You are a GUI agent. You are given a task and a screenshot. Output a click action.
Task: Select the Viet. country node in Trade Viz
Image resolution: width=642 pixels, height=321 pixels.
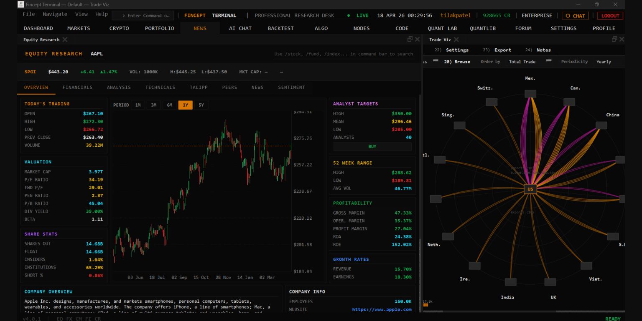(x=586, y=266)
